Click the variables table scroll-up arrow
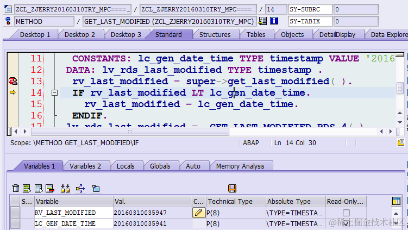Image resolution: width=408 pixels, height=230 pixels. click(x=396, y=214)
